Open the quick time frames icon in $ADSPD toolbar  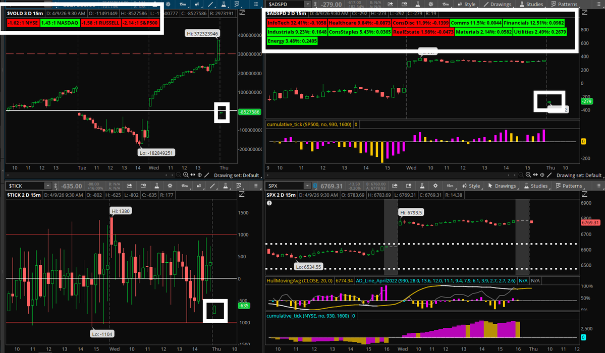coord(404,4)
